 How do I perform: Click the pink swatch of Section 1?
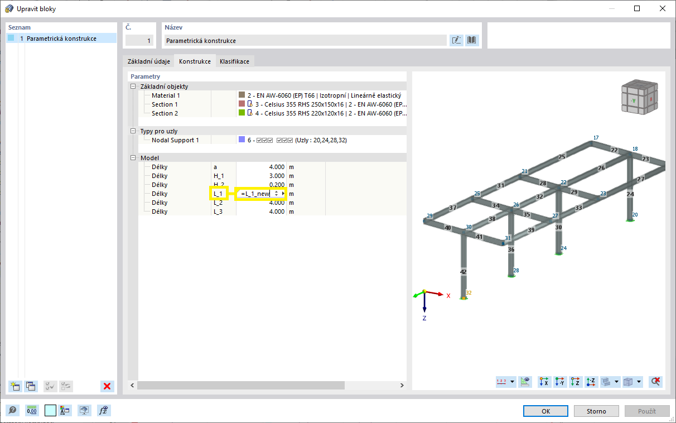coord(242,104)
